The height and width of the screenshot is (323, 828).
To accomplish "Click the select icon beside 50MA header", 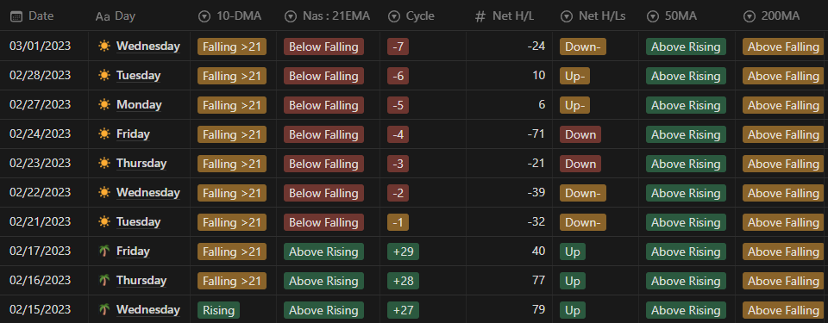I will pyautogui.click(x=653, y=17).
